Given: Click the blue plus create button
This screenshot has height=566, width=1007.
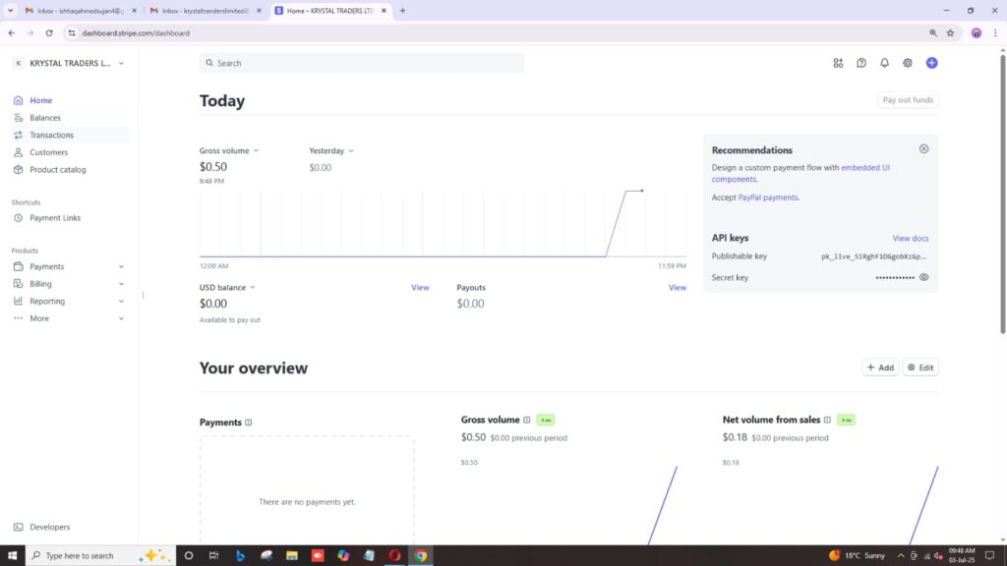Looking at the screenshot, I should tap(931, 63).
